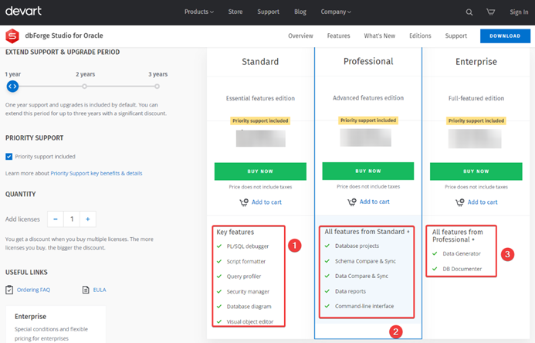Click the Ordering FAQ clipboard icon
The image size is (535, 343).
click(x=9, y=290)
